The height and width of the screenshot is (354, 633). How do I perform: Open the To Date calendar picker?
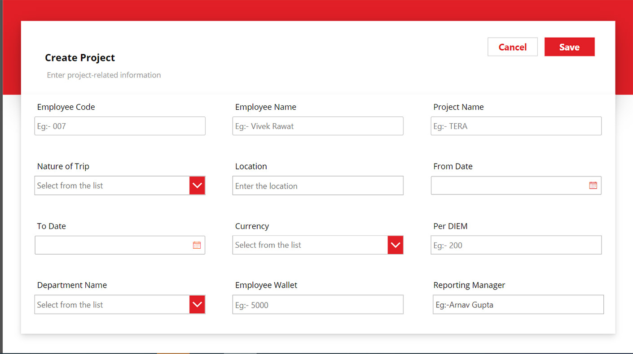197,245
